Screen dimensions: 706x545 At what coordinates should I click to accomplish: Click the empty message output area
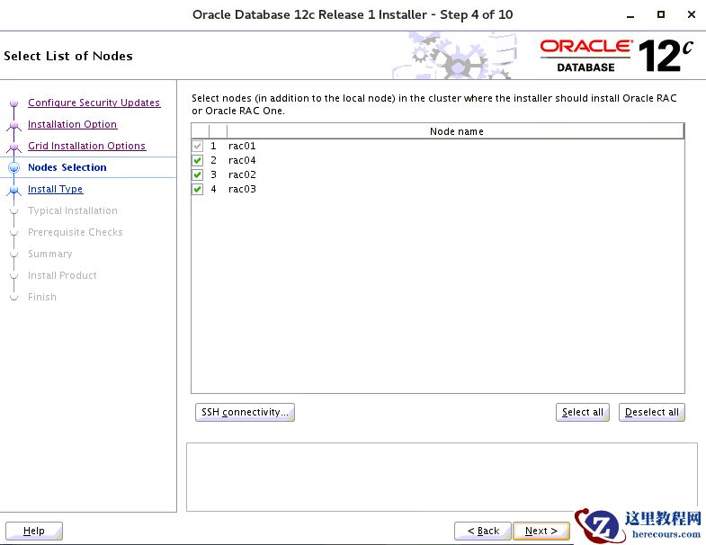click(442, 477)
